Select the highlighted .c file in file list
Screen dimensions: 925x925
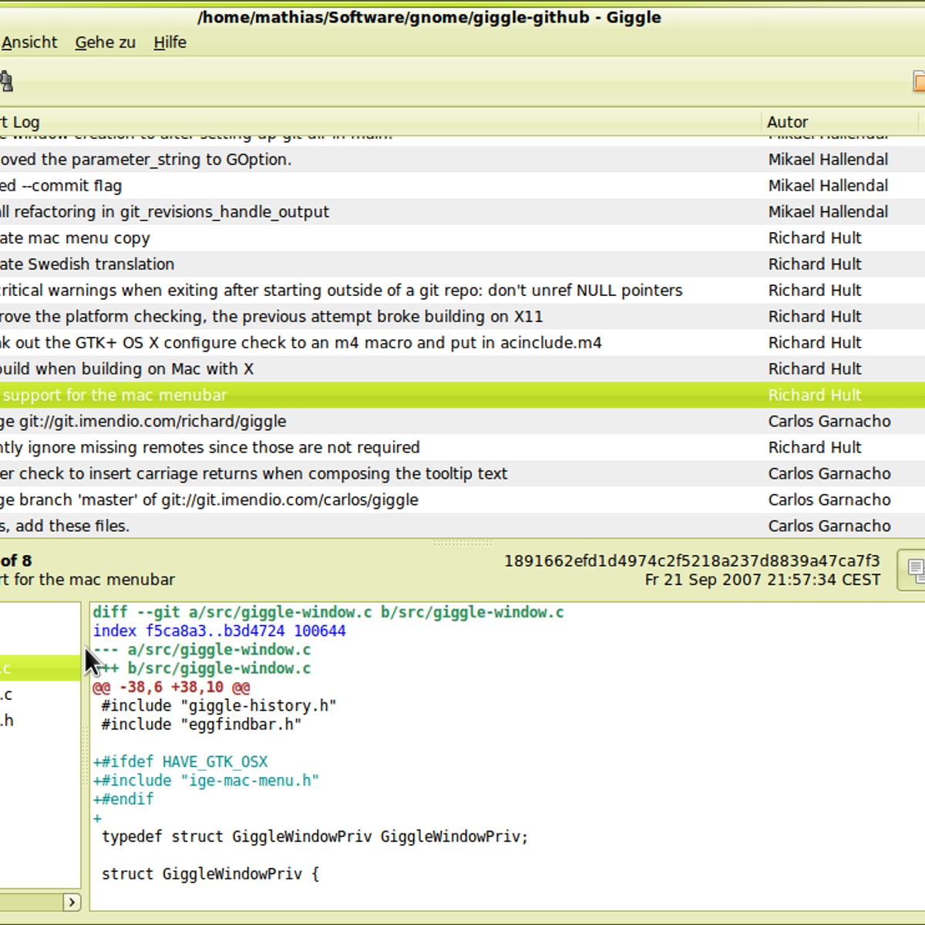[31, 668]
